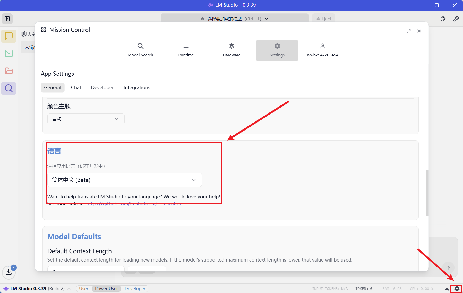Image resolution: width=463 pixels, height=293 pixels.
Task: Open the settings gear in status bar
Action: coord(457,289)
